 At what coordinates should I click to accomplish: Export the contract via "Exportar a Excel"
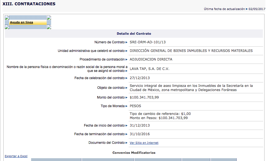[16, 156]
